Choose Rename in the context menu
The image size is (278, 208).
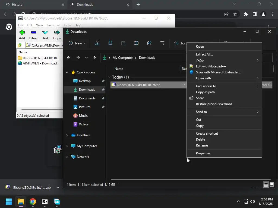tap(224, 145)
